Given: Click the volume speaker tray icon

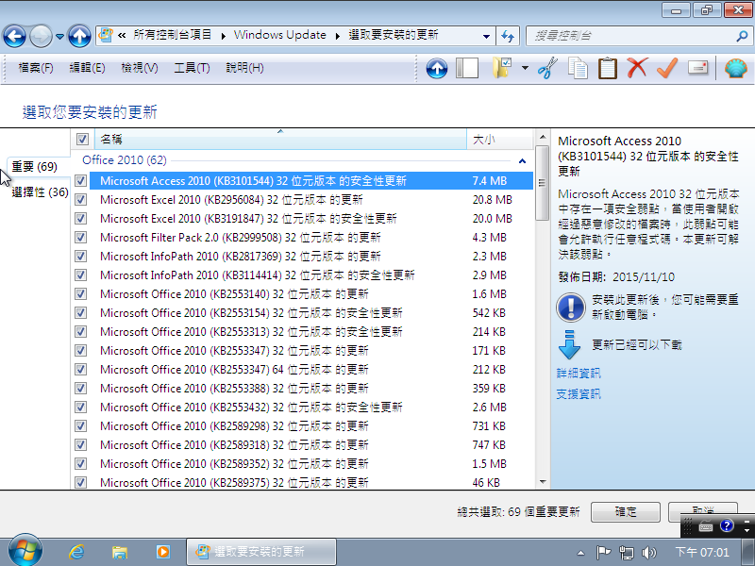Looking at the screenshot, I should tap(649, 553).
